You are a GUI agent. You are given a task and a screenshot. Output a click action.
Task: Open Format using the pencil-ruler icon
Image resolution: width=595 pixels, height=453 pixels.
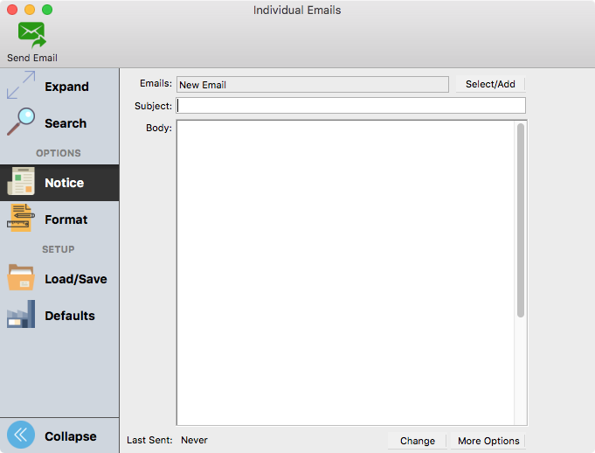coord(20,219)
